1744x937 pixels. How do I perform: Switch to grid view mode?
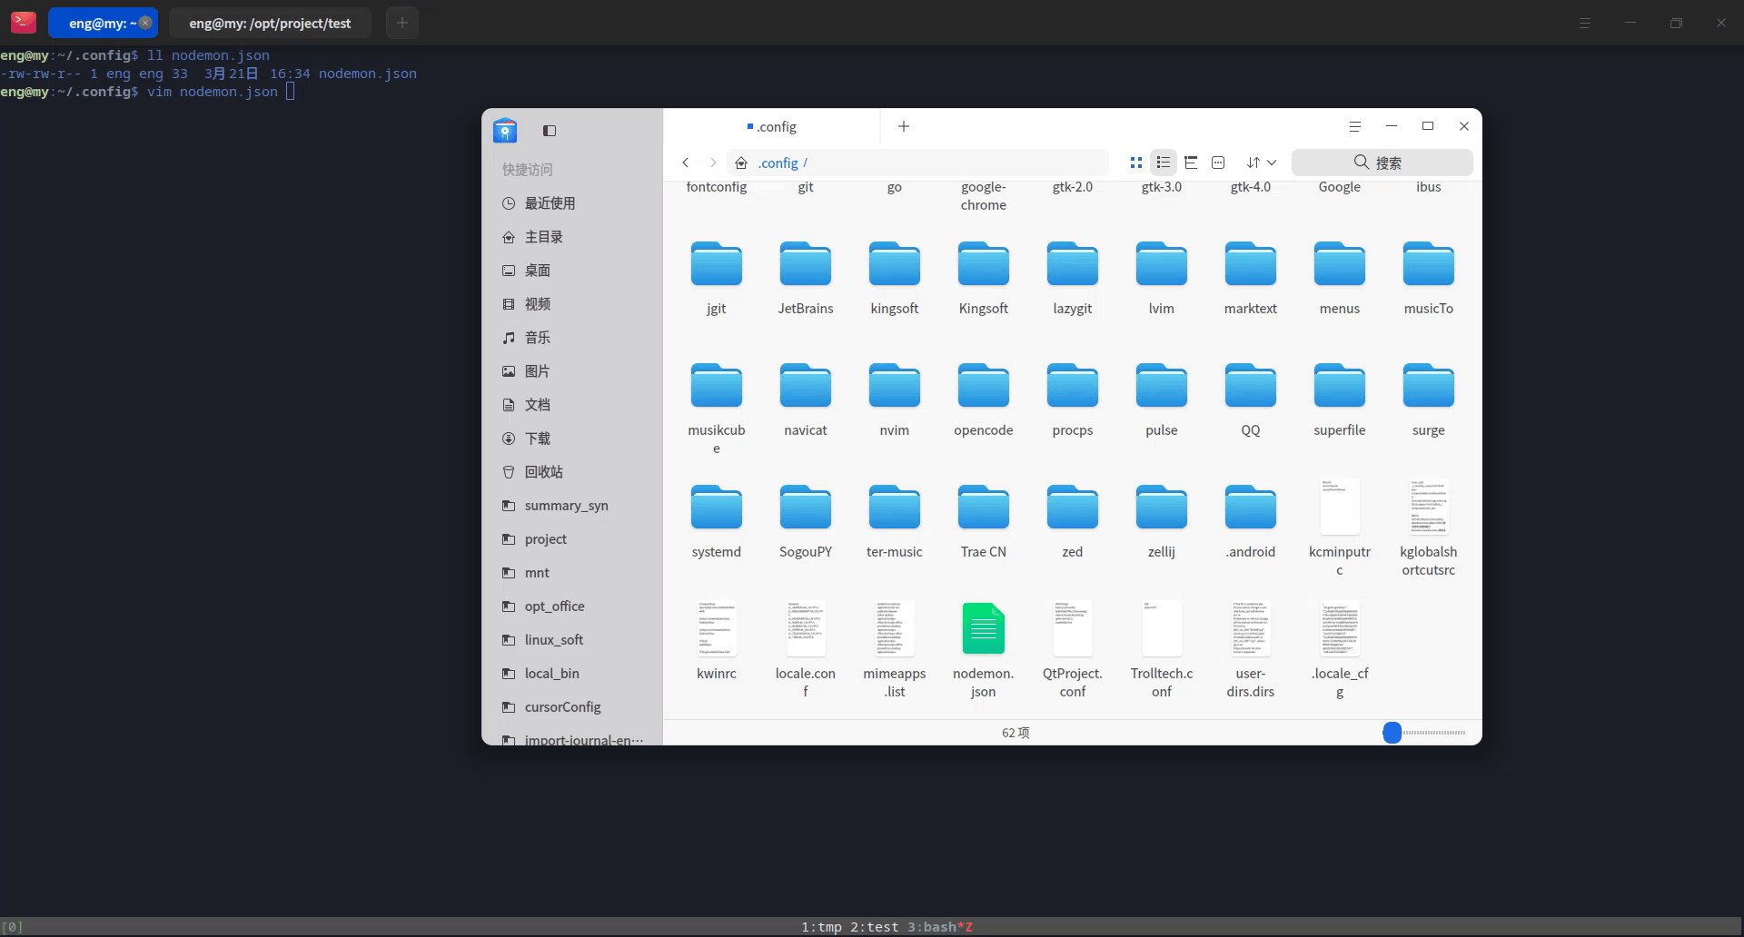(1135, 163)
